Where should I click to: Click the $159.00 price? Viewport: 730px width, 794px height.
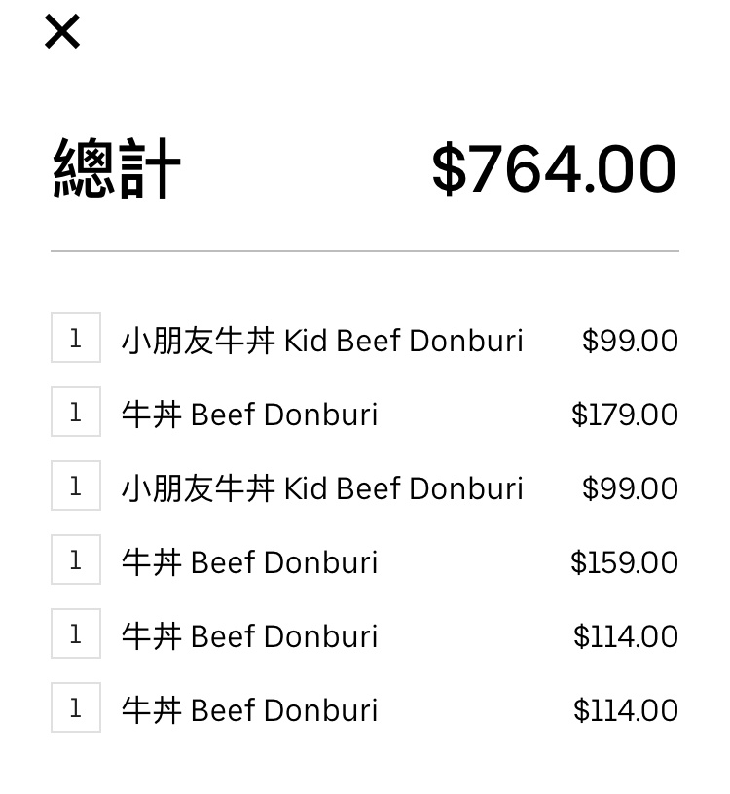coord(625,562)
